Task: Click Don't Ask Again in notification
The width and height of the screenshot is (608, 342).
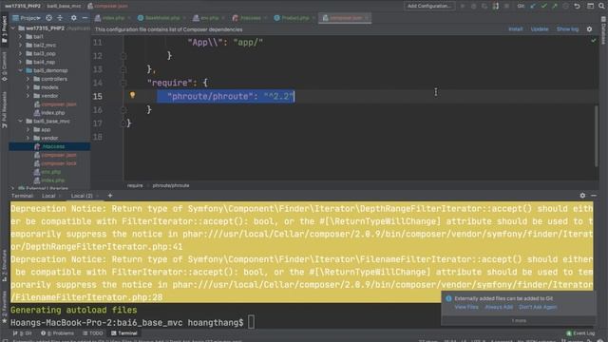Action: (x=538, y=307)
